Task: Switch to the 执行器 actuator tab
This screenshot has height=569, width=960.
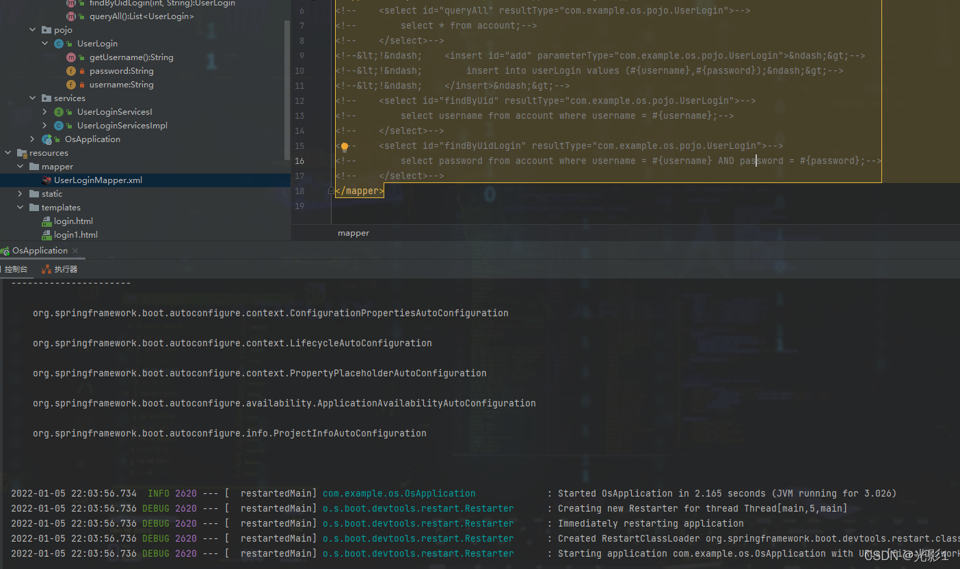Action: pyautogui.click(x=60, y=269)
